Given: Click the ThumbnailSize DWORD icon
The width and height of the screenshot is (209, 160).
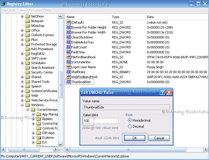Looking at the screenshot, I should [69, 82].
